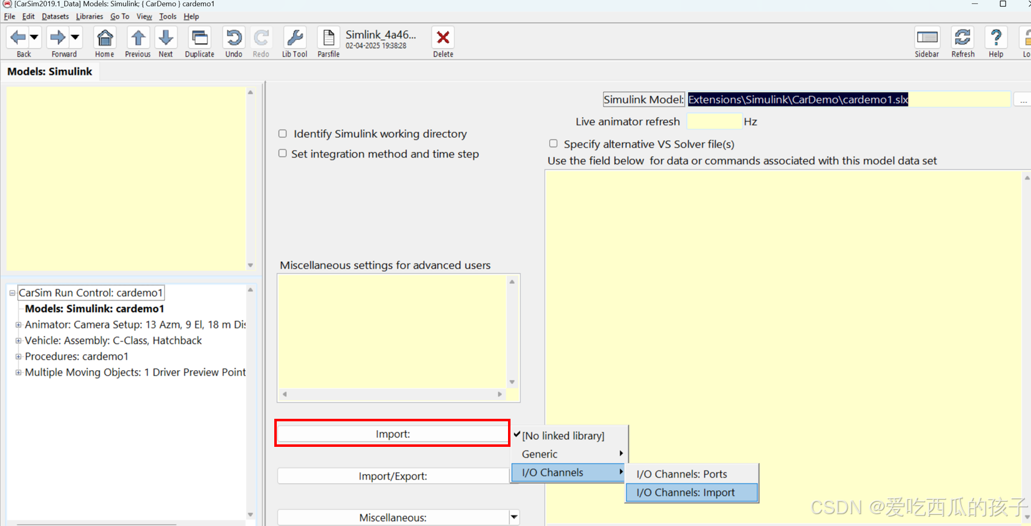Screen dimensions: 1031x526
Task: Click the top-left yellow notes area
Action: click(x=126, y=179)
